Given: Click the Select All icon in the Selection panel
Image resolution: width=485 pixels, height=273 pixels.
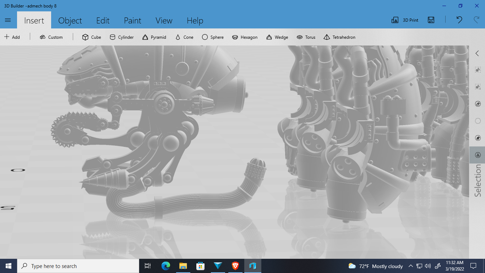Looking at the screenshot, I should pyautogui.click(x=478, y=70).
